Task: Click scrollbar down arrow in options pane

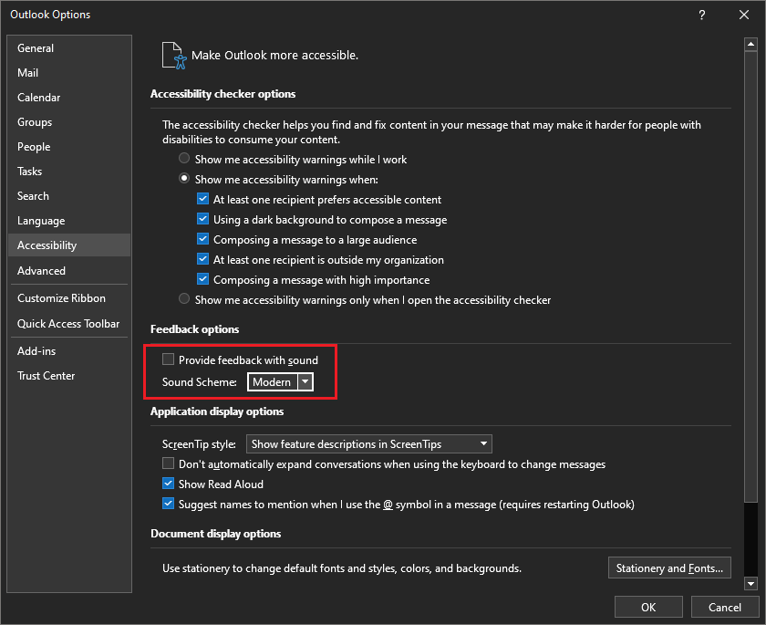Action: (x=750, y=583)
